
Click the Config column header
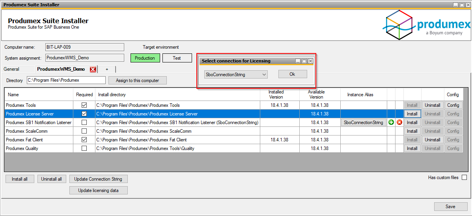click(x=453, y=95)
